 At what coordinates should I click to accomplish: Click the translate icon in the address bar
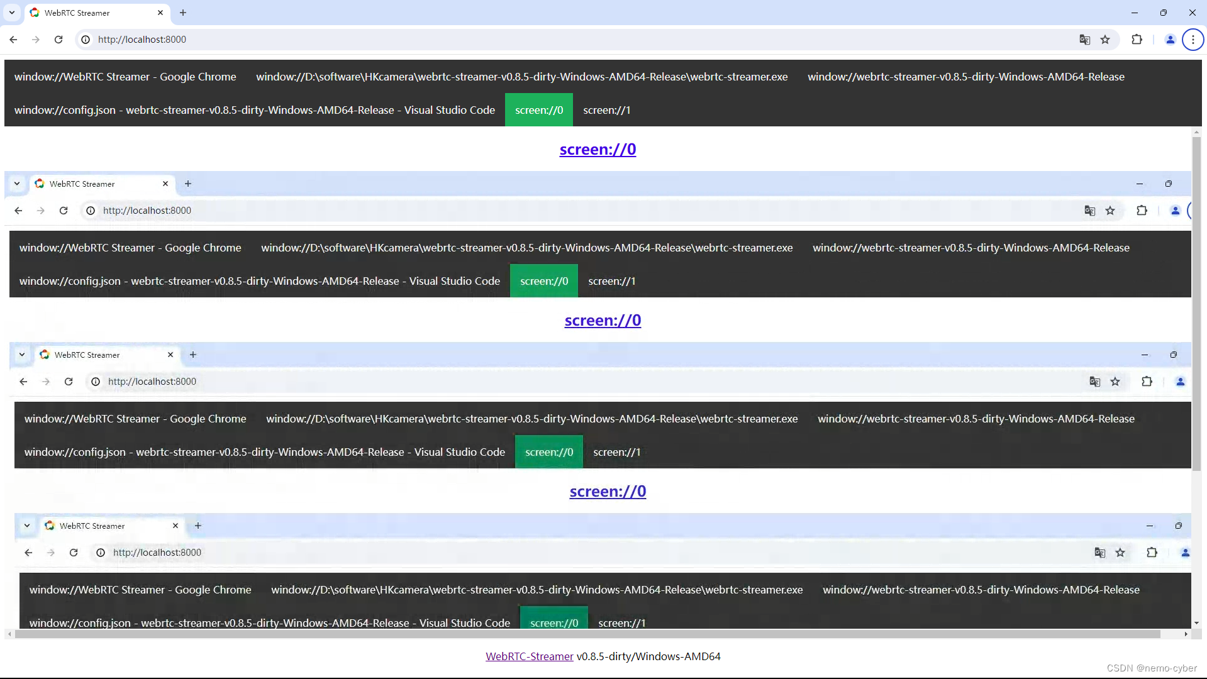pyautogui.click(x=1084, y=39)
